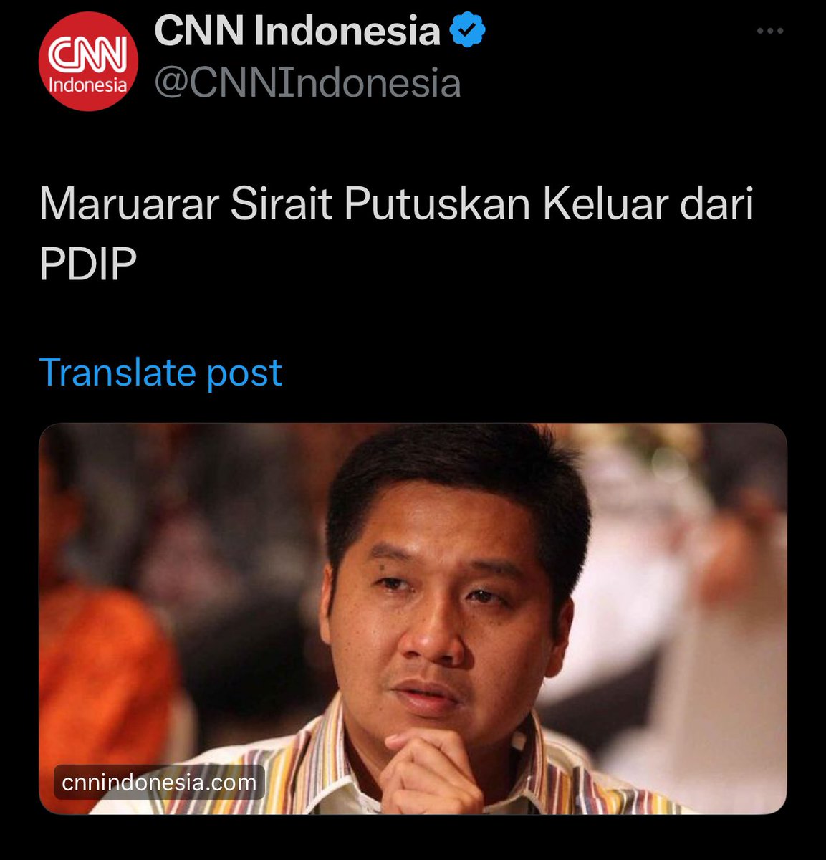Open the article preview image card
This screenshot has width=826, height=860.
(413, 618)
